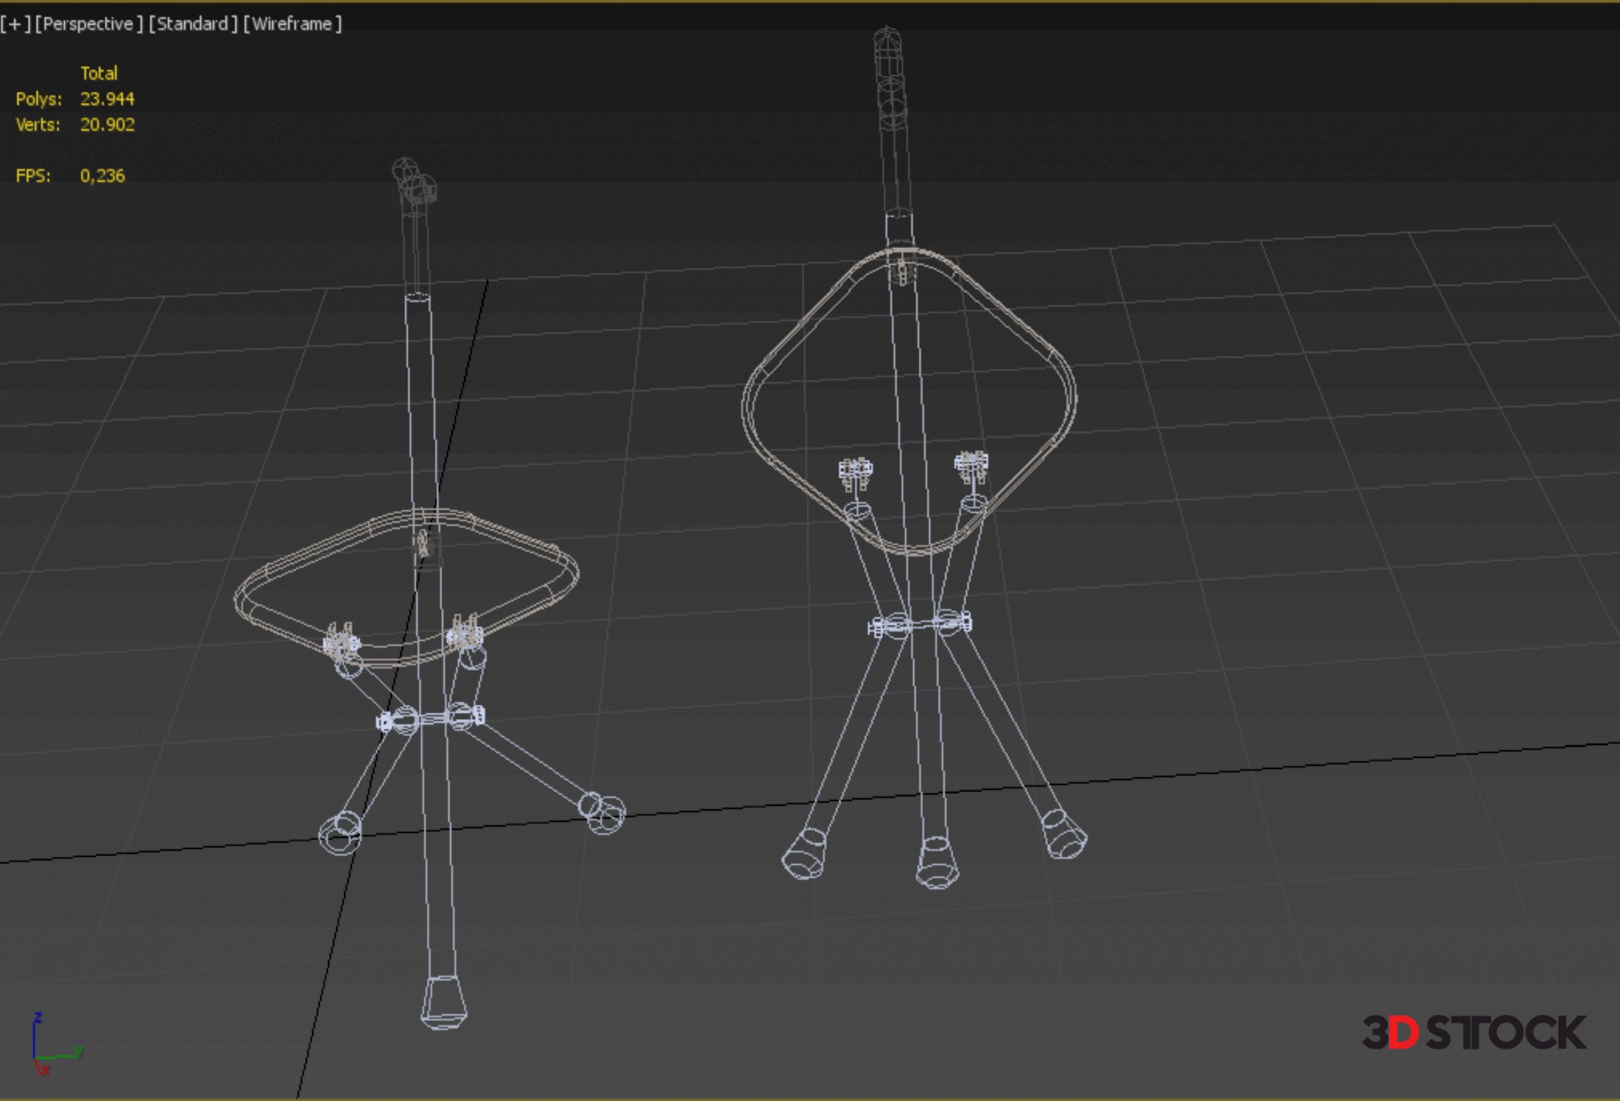Open the [+] viewport general menu

(x=15, y=24)
